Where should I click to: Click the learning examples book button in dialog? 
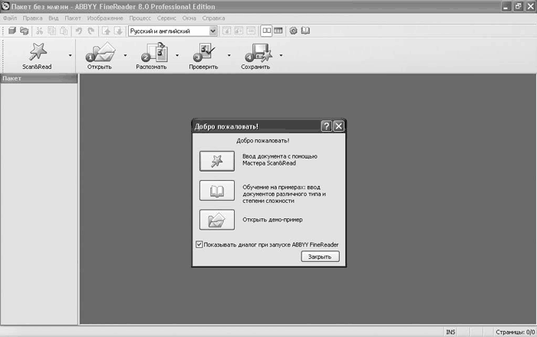pyautogui.click(x=217, y=191)
